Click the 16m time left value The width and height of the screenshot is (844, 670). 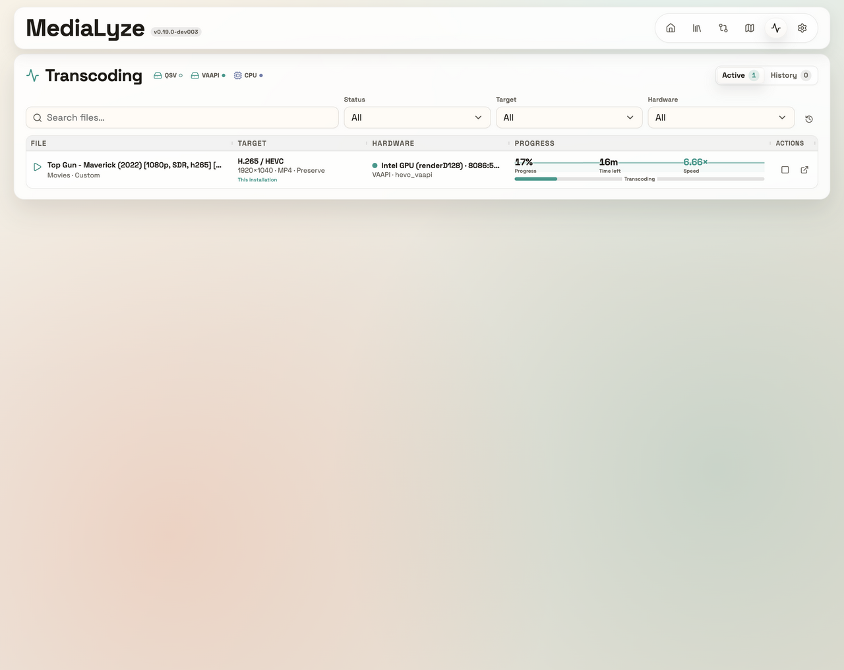coord(609,162)
